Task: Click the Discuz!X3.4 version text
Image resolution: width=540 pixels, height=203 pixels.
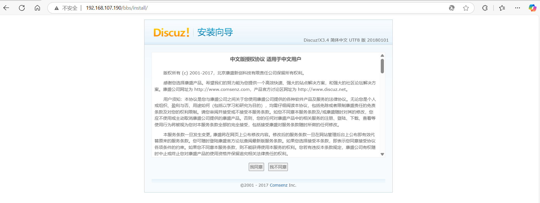Action: click(346, 40)
